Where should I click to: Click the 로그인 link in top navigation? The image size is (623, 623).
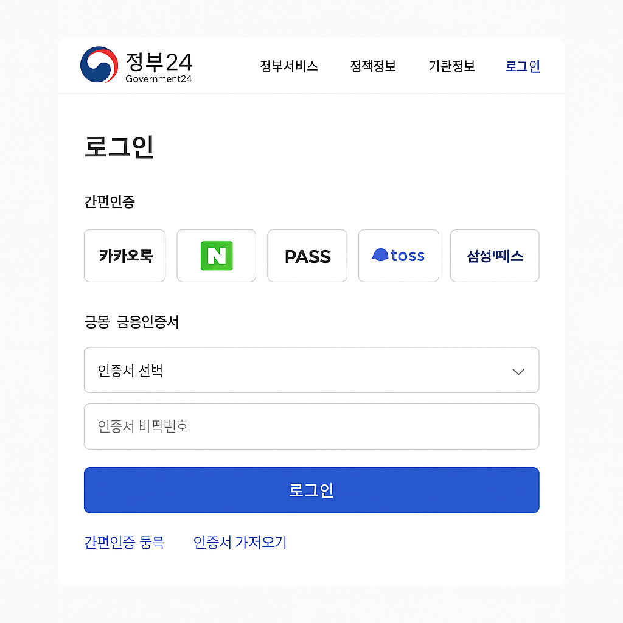523,66
